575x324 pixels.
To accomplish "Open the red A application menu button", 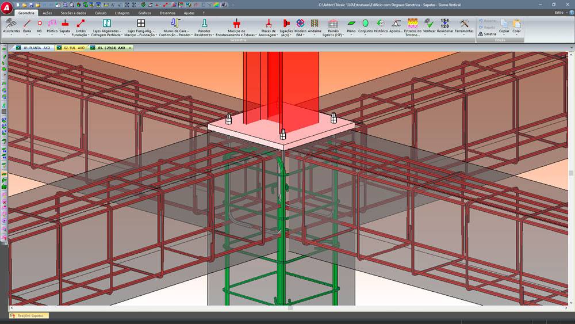I will coord(6,9).
